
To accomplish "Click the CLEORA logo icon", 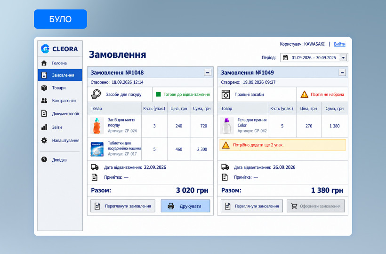I will click(45, 49).
